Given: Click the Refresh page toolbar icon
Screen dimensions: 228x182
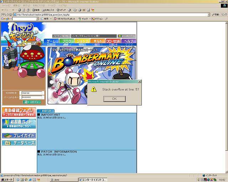Looking at the screenshot, I should (x=24, y=10).
